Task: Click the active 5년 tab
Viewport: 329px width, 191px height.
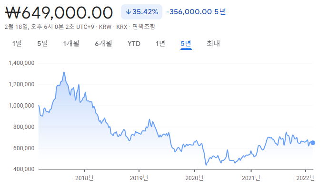Action: (186, 44)
